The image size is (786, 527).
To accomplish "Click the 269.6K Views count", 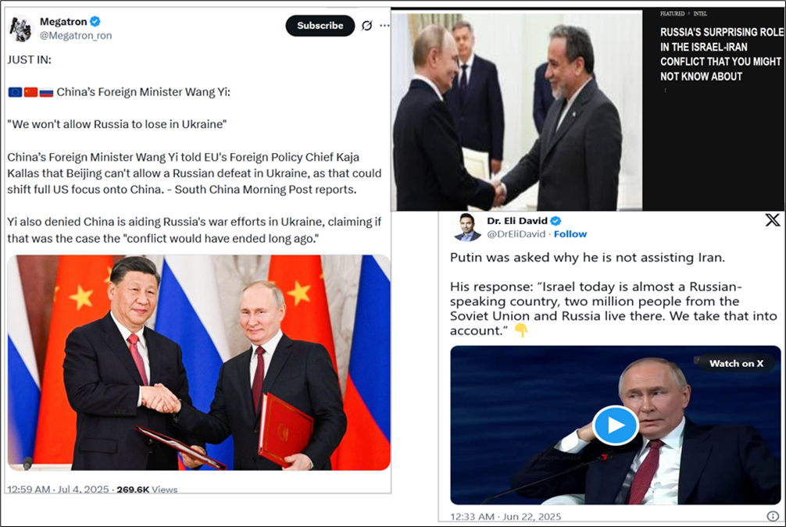I will [x=147, y=490].
